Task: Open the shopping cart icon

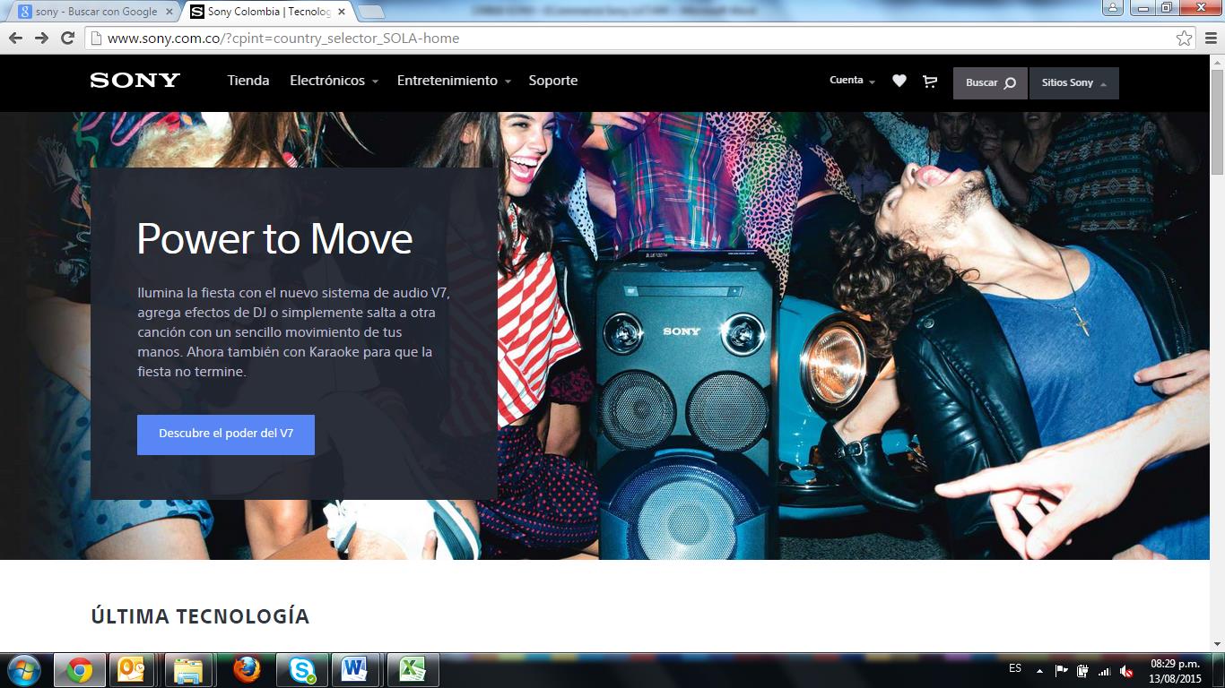Action: coord(930,82)
